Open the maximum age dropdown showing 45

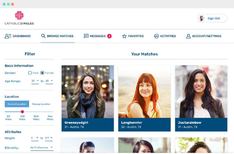49,81
